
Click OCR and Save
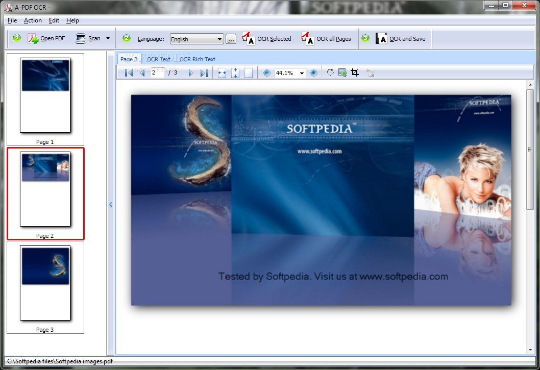point(400,39)
